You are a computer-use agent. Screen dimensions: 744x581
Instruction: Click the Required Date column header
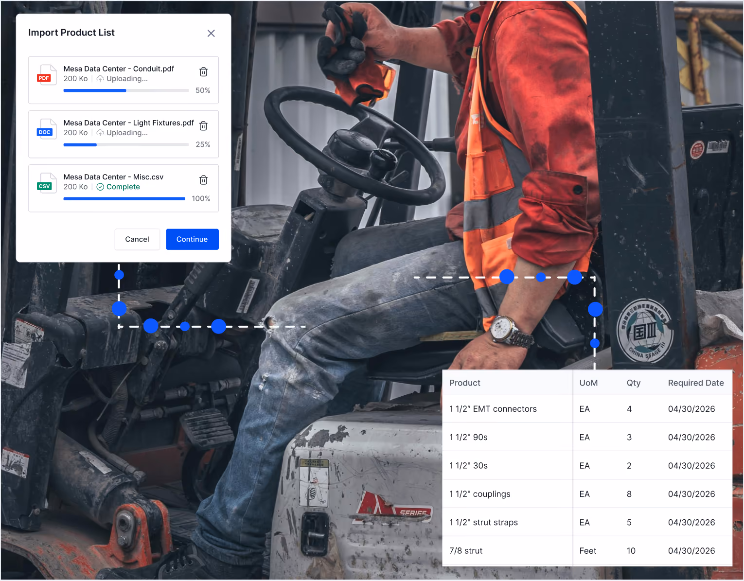coord(696,383)
